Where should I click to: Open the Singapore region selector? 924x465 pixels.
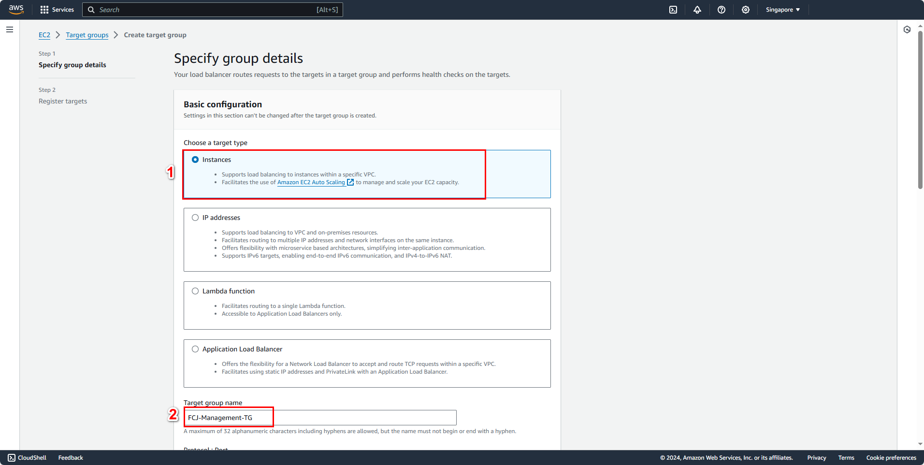click(x=782, y=10)
